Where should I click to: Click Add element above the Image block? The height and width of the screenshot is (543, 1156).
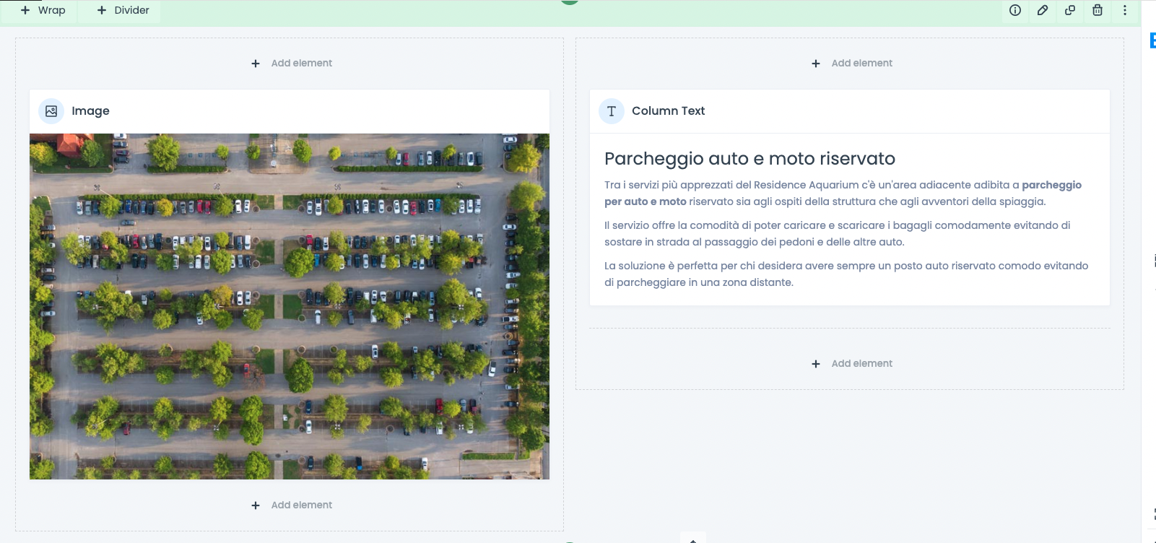coord(291,64)
